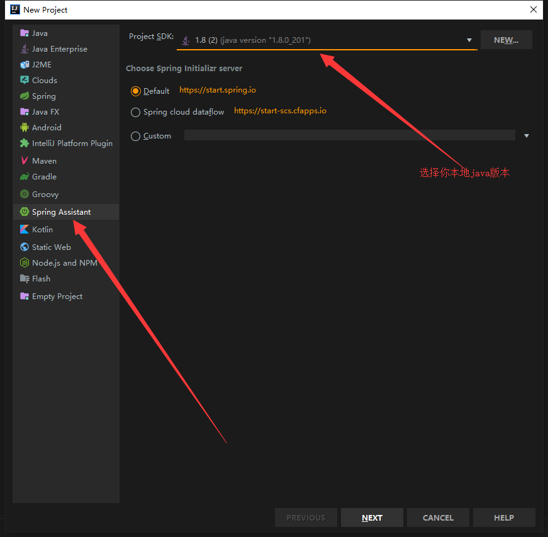Click the Gradle elephant icon

[x=24, y=176]
